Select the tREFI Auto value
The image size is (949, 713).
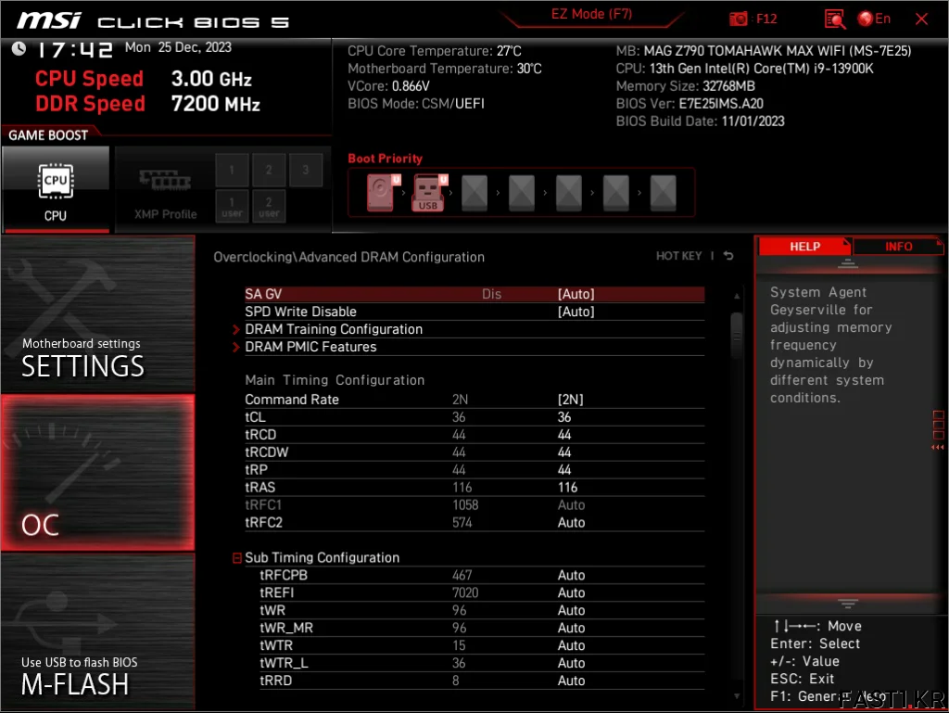(x=571, y=592)
